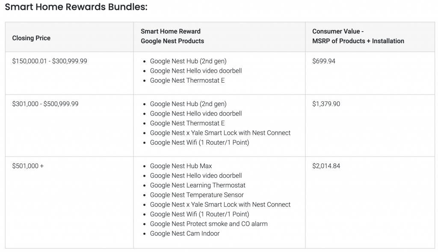This screenshot has width=438, height=252.
Task: Click 'Google Nest Hub Max' list item
Action: click(x=181, y=166)
